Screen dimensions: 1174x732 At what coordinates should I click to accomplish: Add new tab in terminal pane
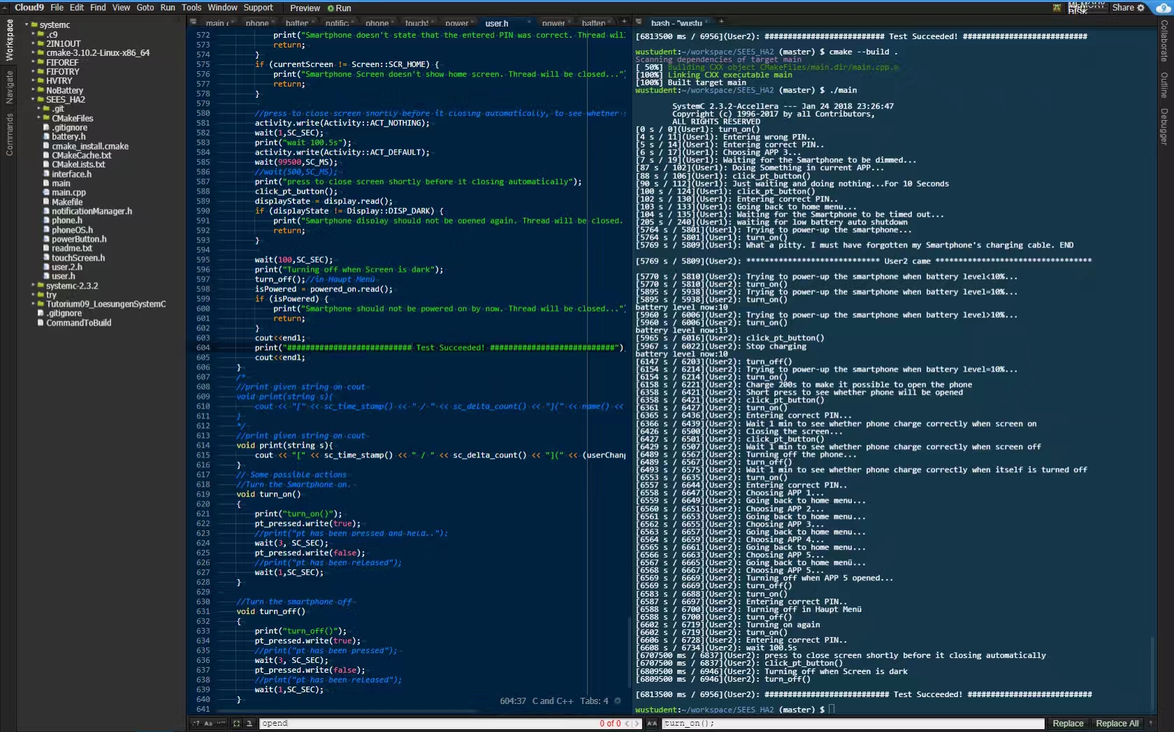click(721, 22)
